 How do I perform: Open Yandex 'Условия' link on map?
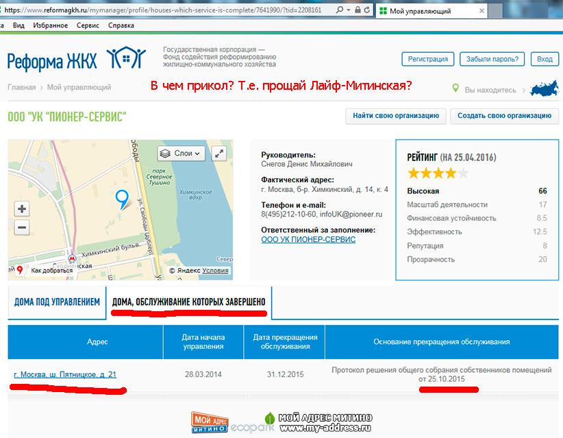coord(215,271)
